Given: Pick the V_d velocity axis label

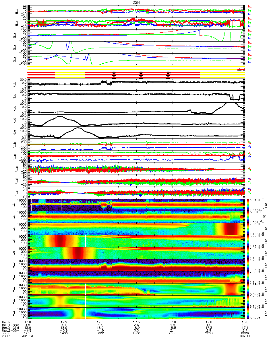Looking at the screenshot, I should coord(17,181).
